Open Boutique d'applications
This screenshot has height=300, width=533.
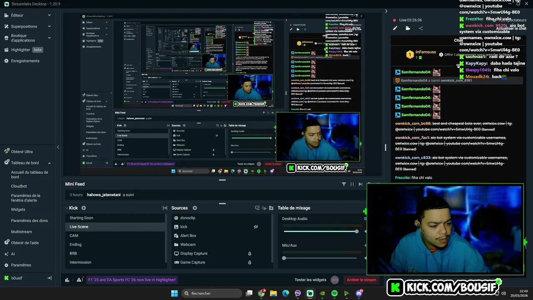[x=23, y=38]
